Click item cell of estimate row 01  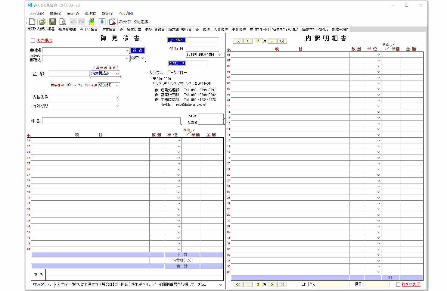coord(90,140)
